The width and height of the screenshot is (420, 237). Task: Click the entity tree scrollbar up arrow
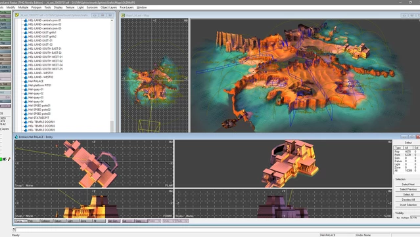(112, 20)
